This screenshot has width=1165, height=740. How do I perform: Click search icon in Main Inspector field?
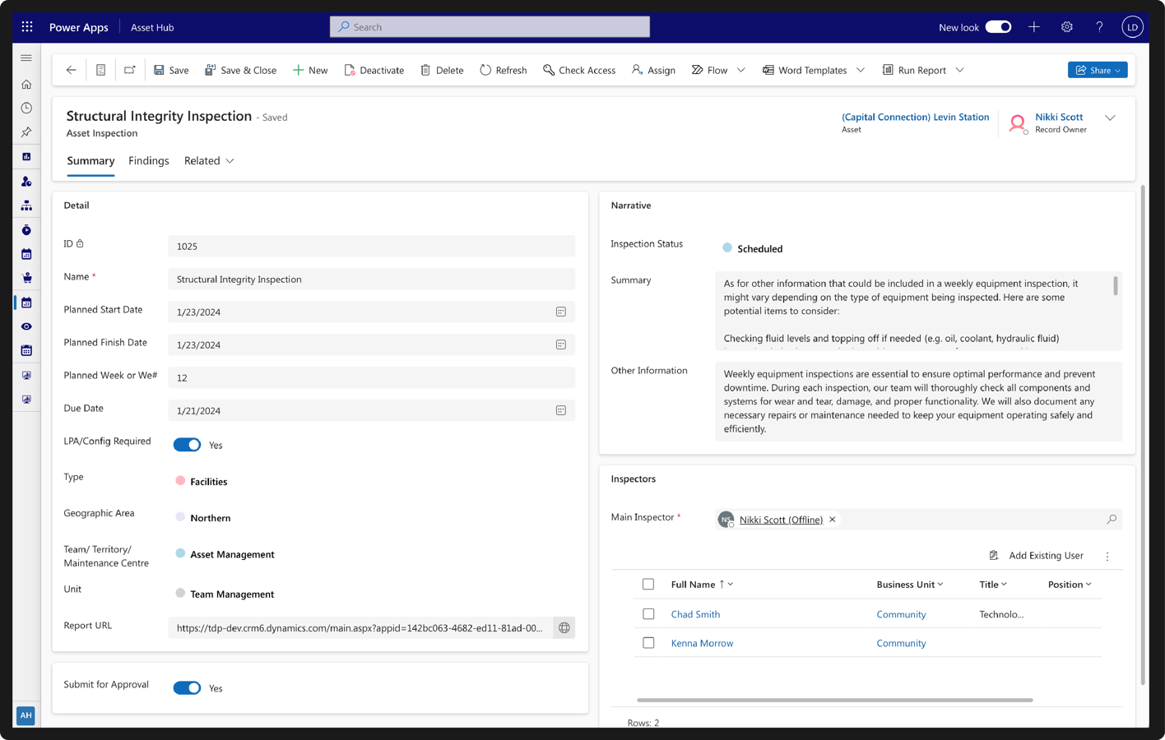point(1112,520)
